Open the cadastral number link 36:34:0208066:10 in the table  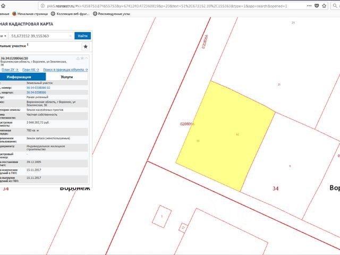coord(38,88)
